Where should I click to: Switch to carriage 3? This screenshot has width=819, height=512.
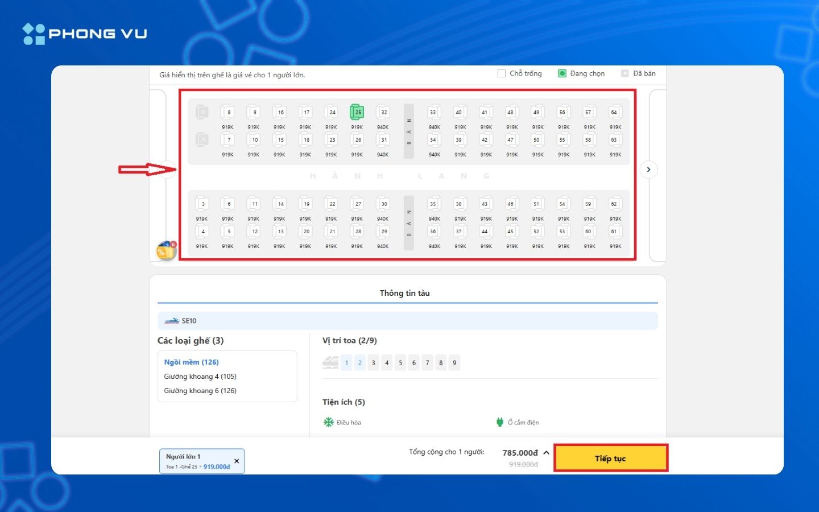click(374, 363)
